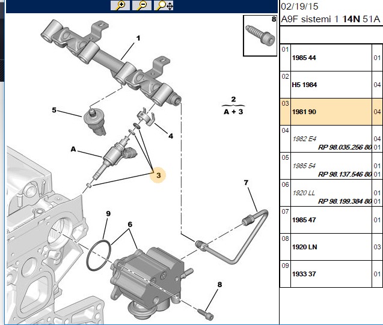Click replacement RP 98.137.546 80

tap(345, 174)
